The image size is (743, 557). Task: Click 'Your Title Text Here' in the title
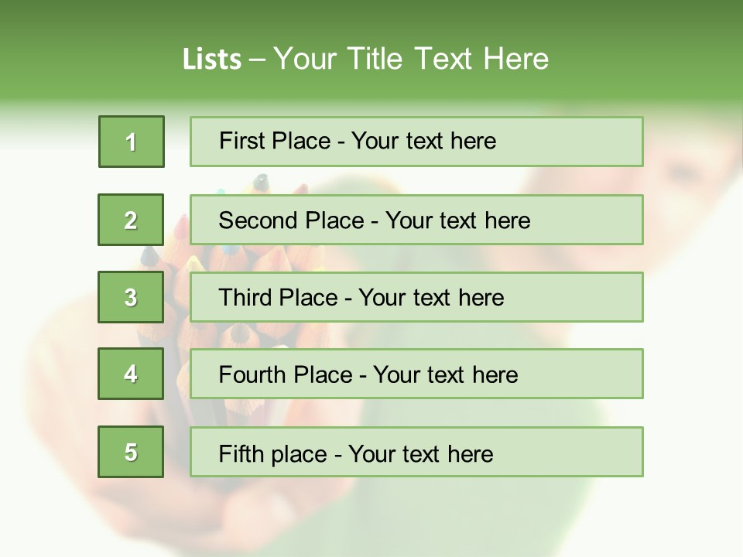pyautogui.click(x=411, y=60)
